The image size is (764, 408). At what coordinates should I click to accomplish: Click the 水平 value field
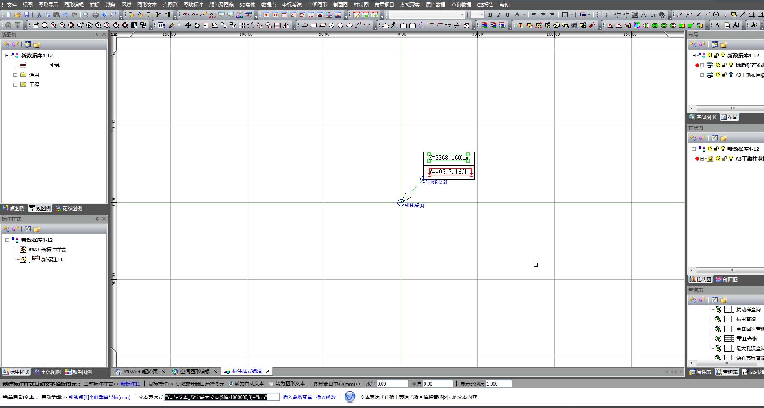coord(392,384)
